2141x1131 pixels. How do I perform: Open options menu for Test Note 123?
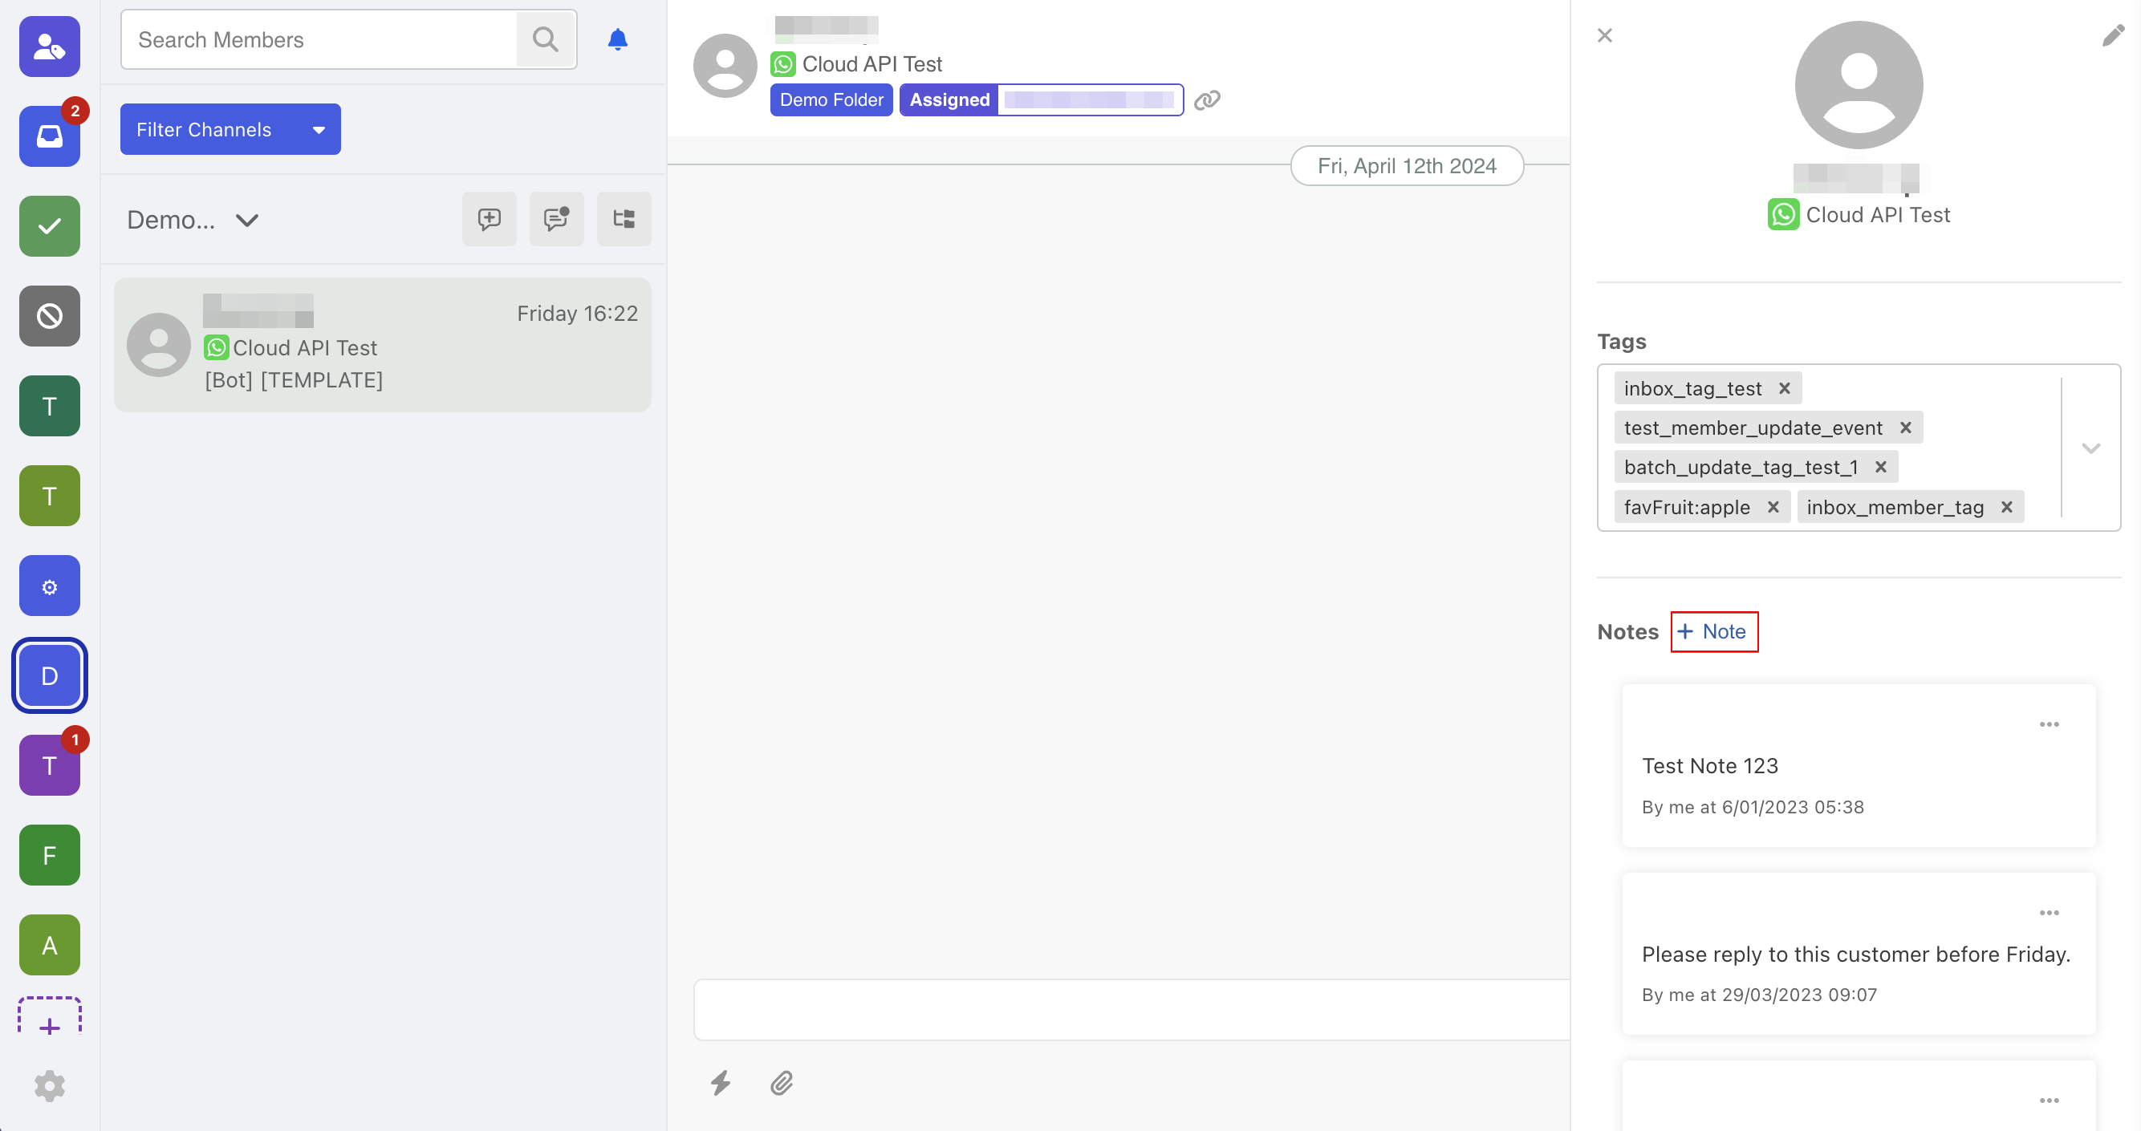(x=2049, y=724)
